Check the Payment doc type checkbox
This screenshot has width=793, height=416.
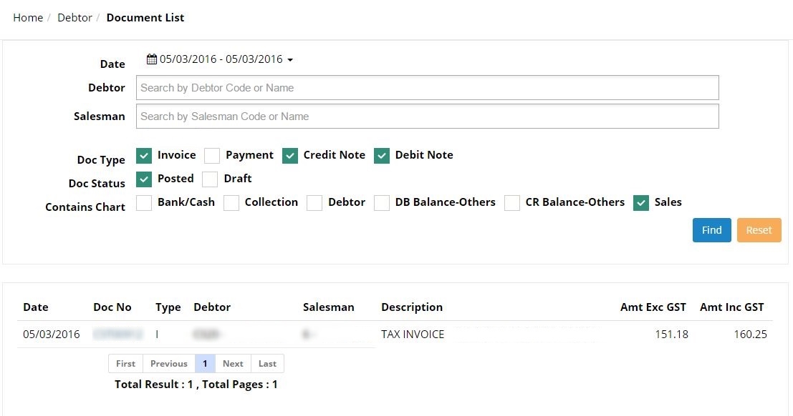click(x=212, y=156)
